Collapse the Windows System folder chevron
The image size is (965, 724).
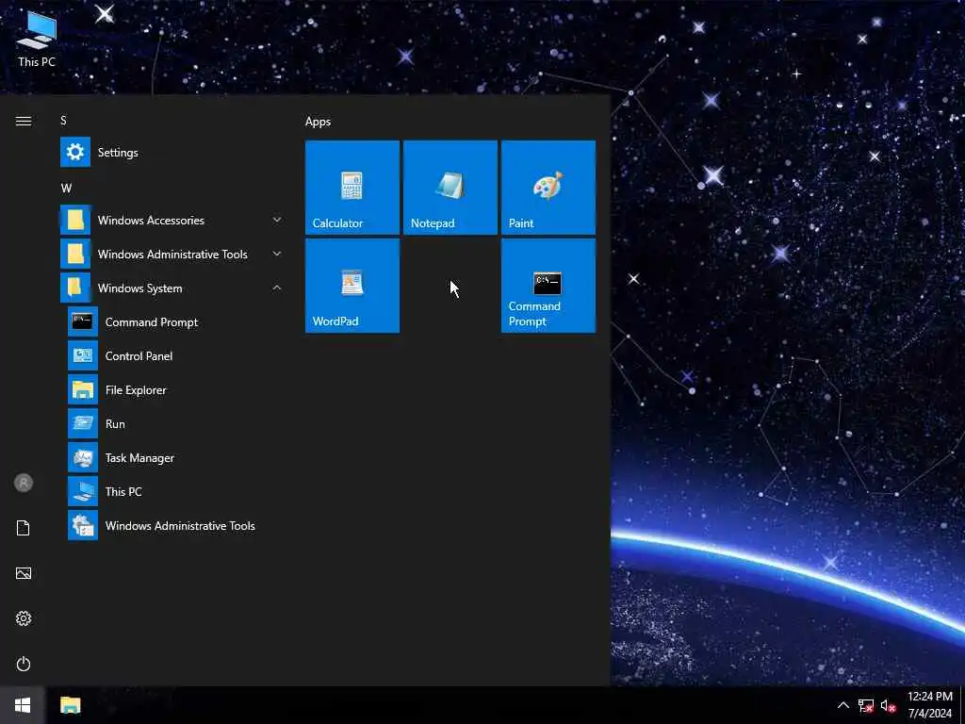277,288
